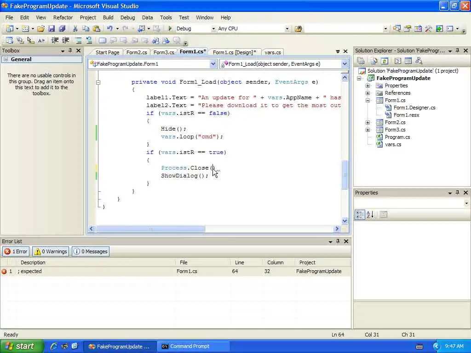This screenshot has height=353, width=471.
Task: Expand the Form2.cs node in Solution Explorer
Action: 368,122
